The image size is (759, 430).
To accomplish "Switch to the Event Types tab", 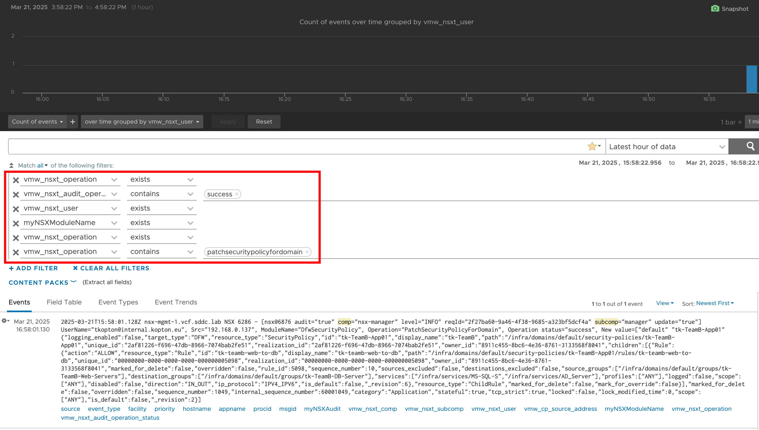I will coord(118,302).
